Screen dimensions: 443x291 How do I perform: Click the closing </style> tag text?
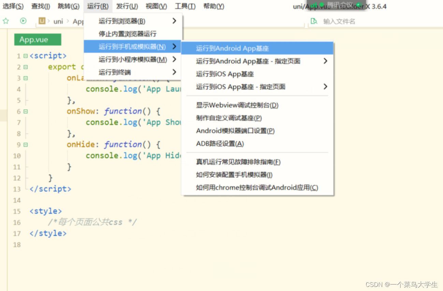pos(48,233)
